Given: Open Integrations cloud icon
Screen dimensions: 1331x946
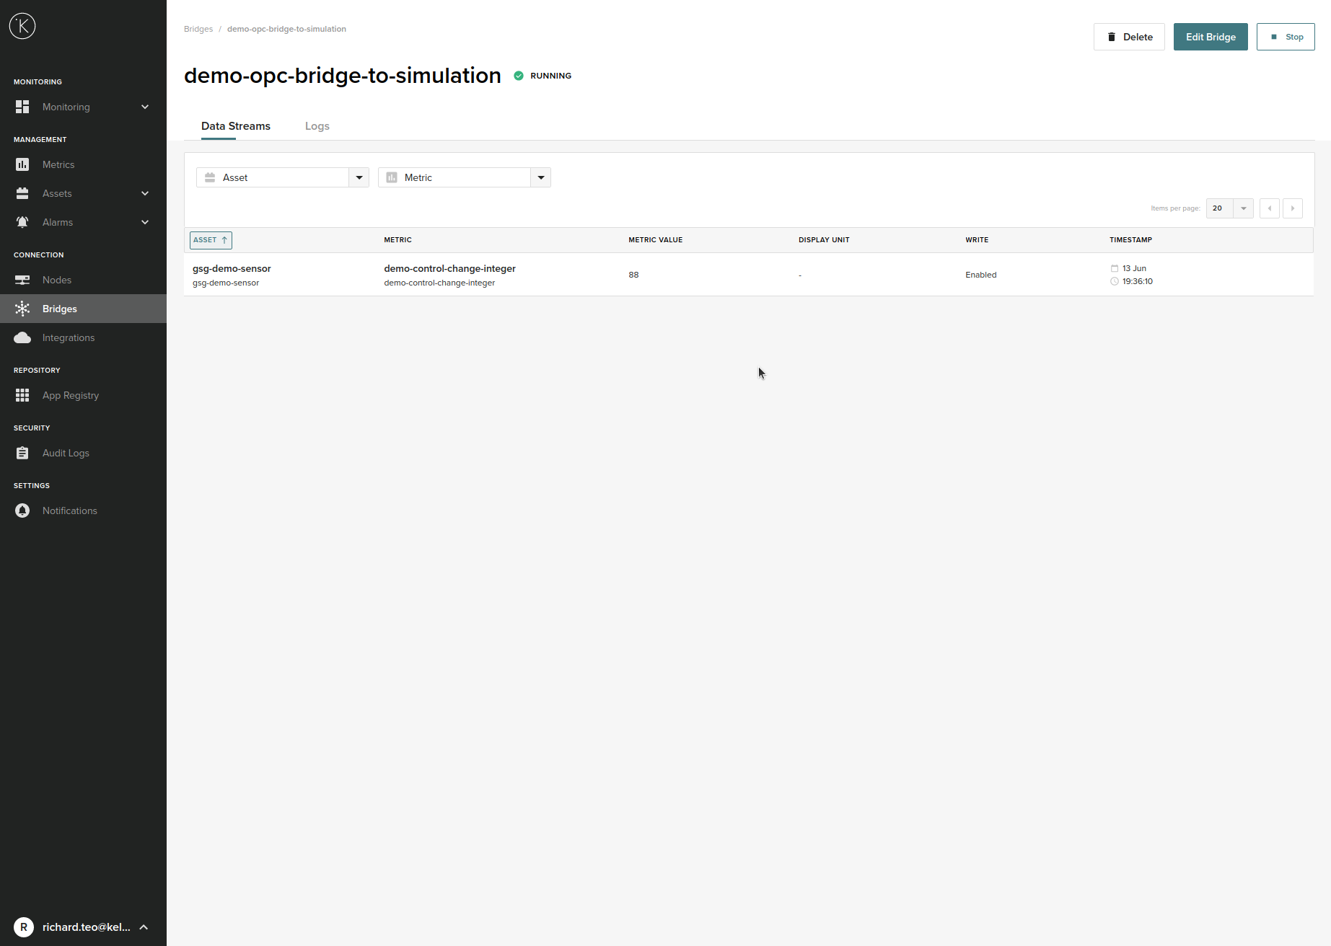Looking at the screenshot, I should click(22, 337).
